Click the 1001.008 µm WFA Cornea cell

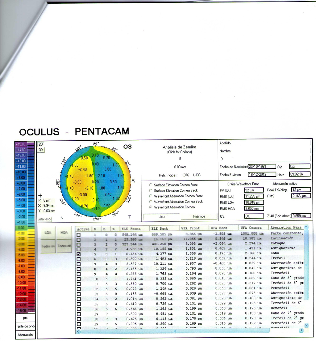[x=252, y=233]
